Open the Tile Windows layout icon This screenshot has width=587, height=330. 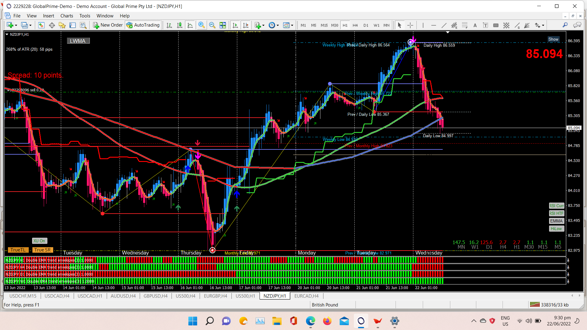click(223, 25)
